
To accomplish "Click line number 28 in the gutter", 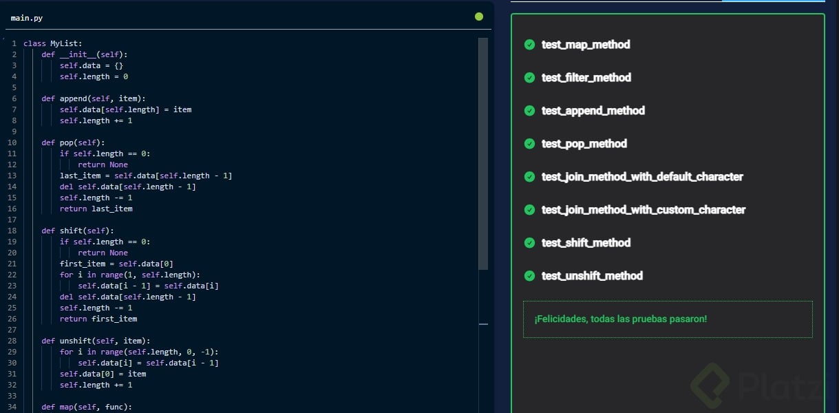I will click(x=13, y=341).
